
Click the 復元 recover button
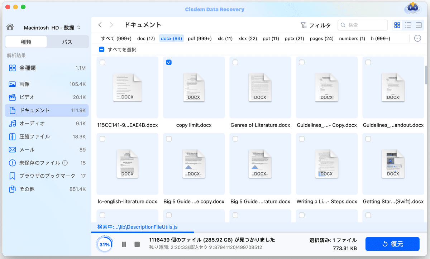pos(392,244)
